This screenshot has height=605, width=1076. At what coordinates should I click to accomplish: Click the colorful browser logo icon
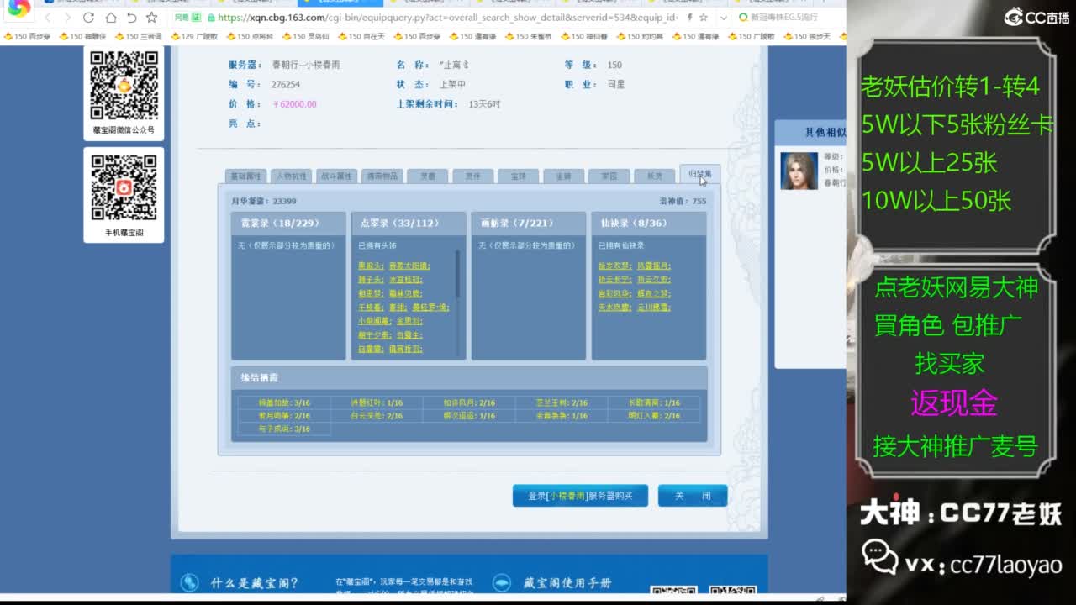pos(18,8)
